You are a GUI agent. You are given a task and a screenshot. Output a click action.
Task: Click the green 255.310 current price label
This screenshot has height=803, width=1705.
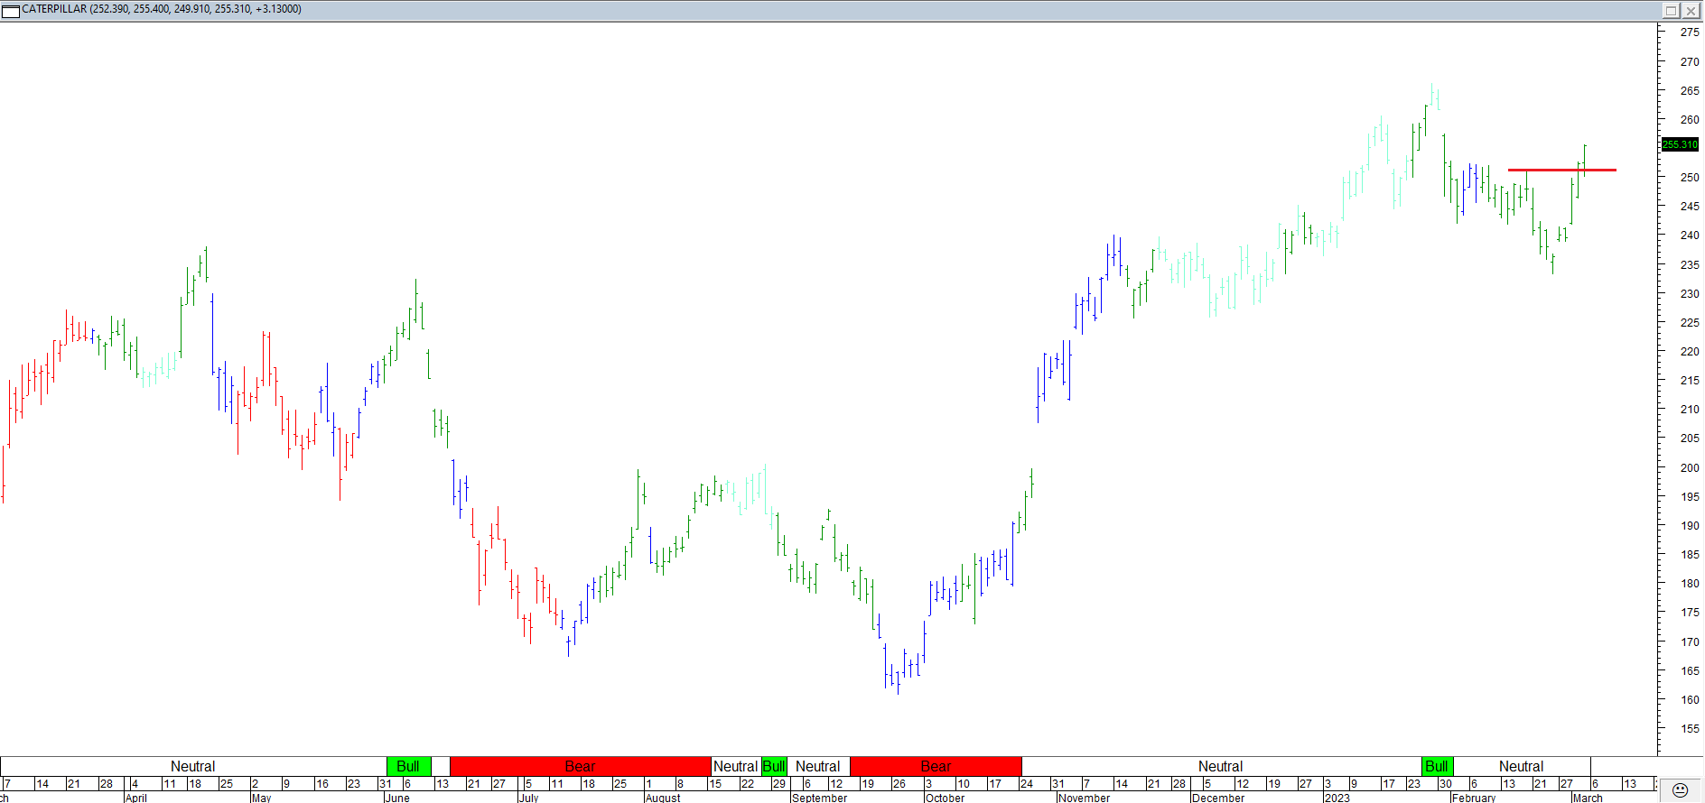pos(1680,144)
